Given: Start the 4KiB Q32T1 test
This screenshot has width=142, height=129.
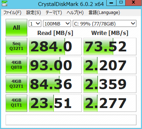Looking at the screenshot, I should (16, 84).
